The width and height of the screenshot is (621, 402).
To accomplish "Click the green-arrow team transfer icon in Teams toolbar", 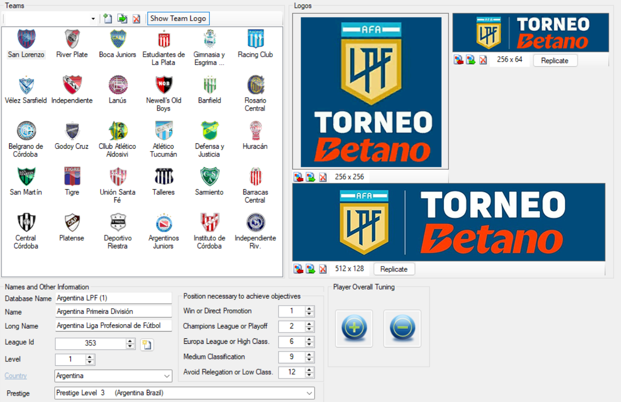I will [x=122, y=19].
